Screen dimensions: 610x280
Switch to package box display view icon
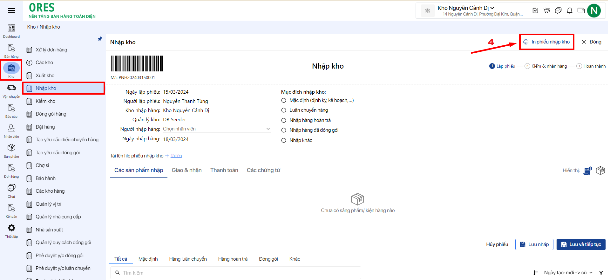pos(600,170)
